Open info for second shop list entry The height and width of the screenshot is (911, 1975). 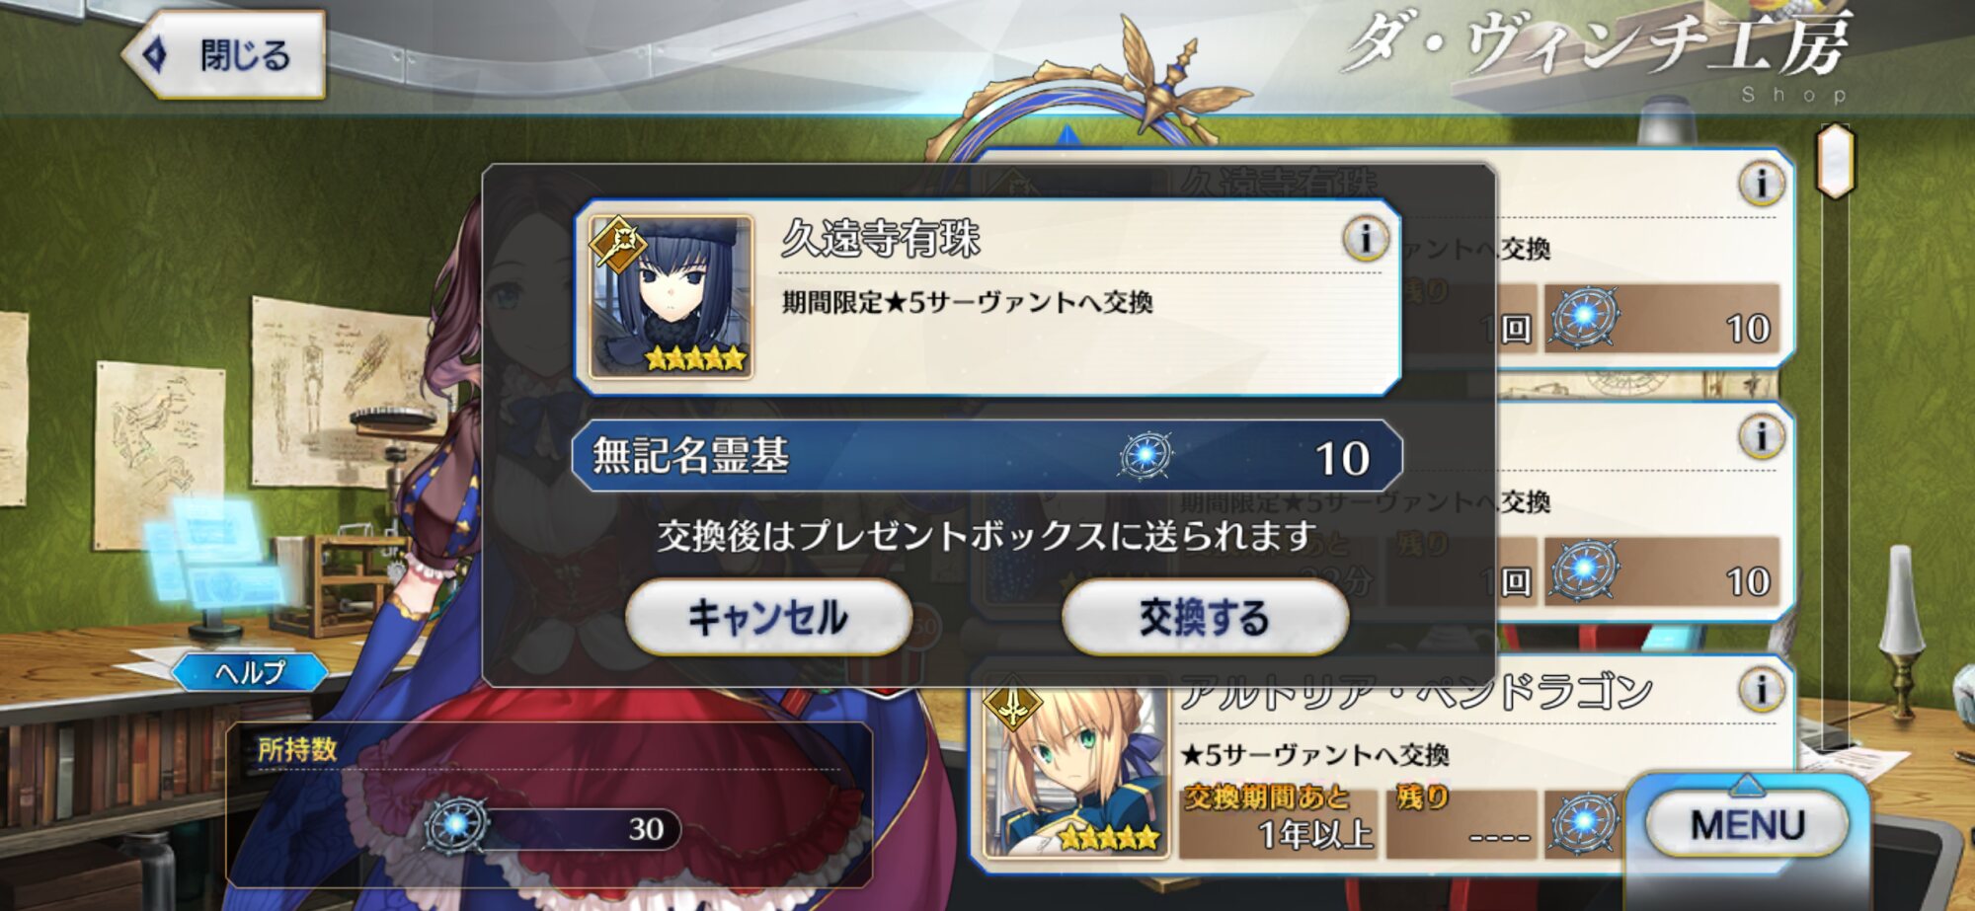click(1761, 435)
